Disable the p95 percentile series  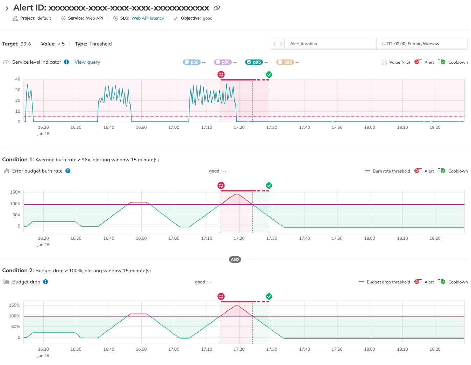(254, 62)
